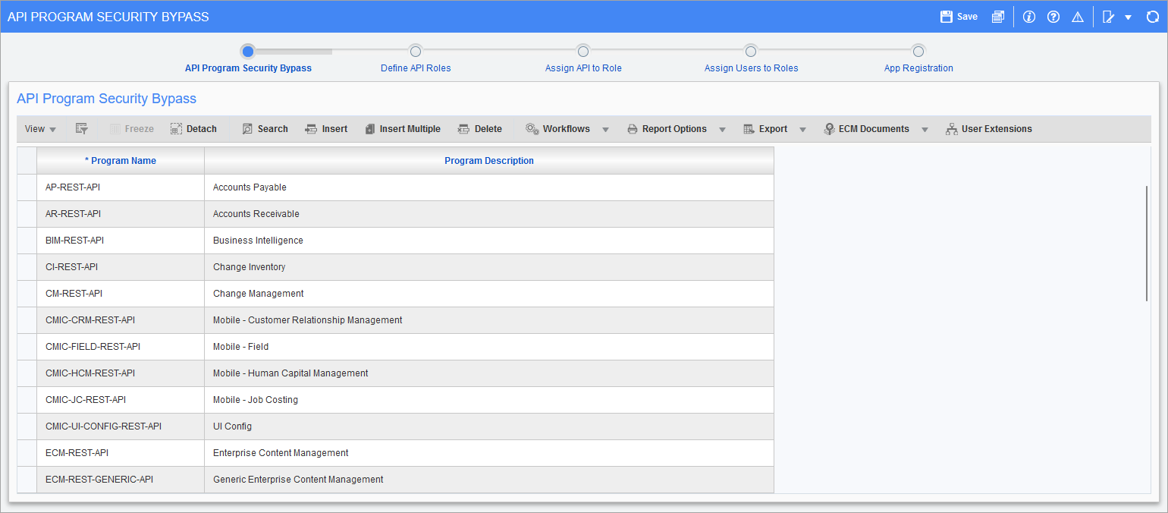The height and width of the screenshot is (513, 1168).
Task: Click the Mobile - Job Costing description
Action: 489,400
